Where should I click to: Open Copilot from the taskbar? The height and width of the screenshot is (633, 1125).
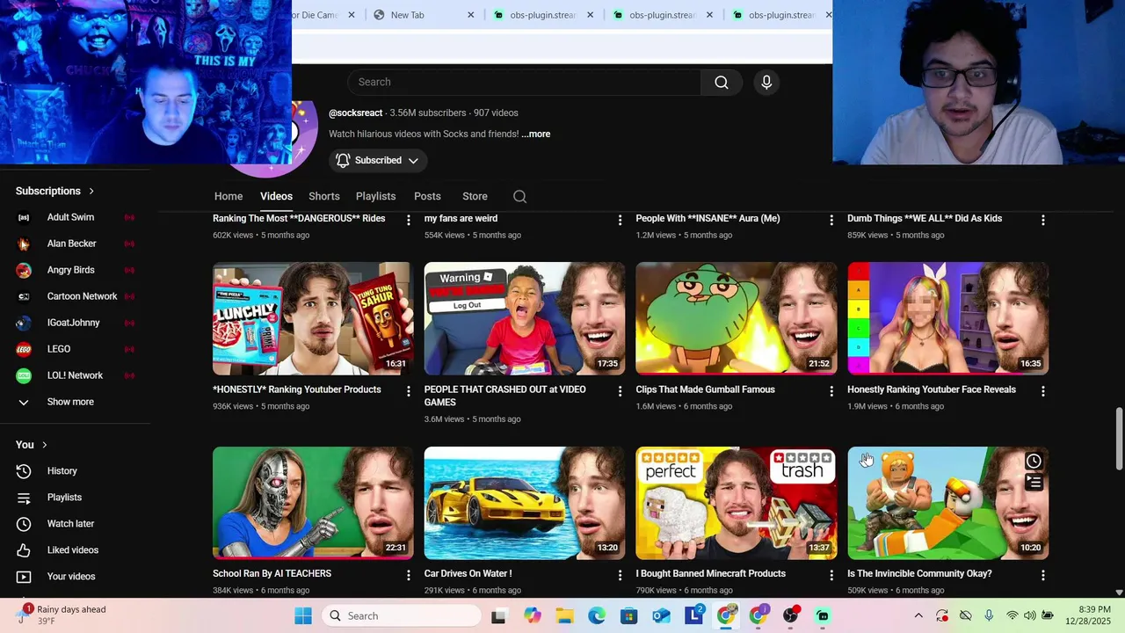(533, 616)
